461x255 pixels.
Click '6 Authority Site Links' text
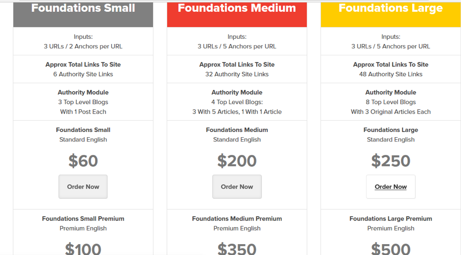pyautogui.click(x=83, y=74)
